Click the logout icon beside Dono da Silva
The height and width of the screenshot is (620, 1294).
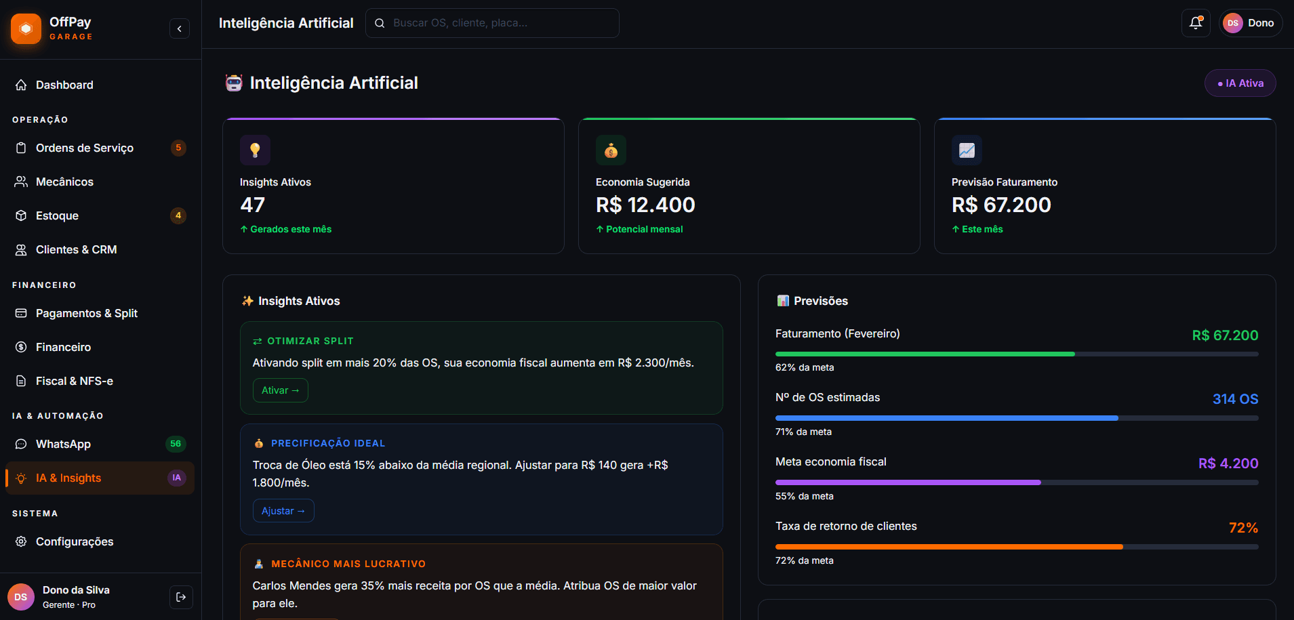point(181,597)
